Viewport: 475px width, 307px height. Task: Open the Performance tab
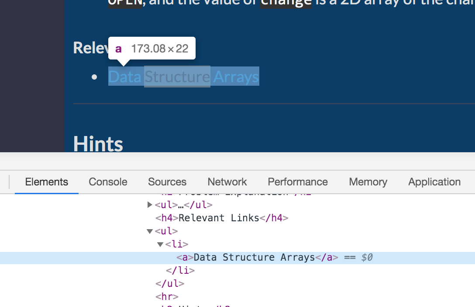298,182
